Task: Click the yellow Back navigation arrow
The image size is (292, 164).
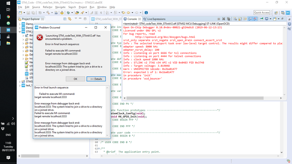Action: (x=129, y=13)
